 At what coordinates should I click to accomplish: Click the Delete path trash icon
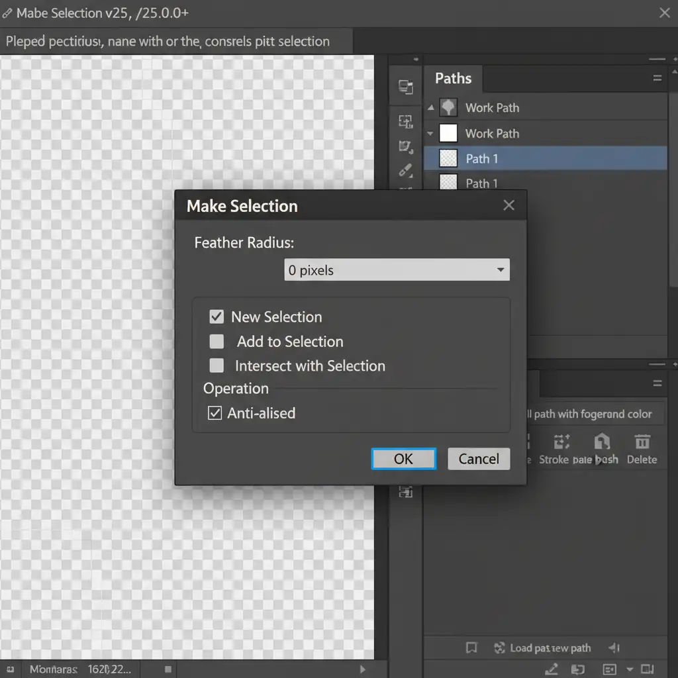642,442
